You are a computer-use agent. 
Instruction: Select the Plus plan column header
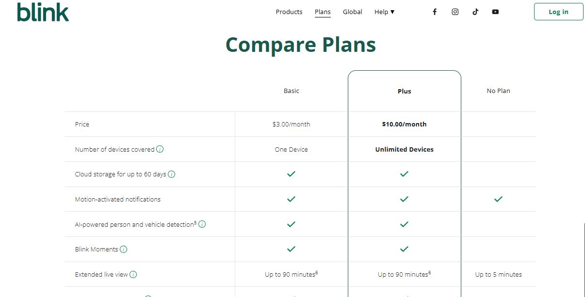click(404, 91)
